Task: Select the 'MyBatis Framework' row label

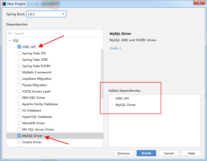Action: pyautogui.click(x=37, y=72)
